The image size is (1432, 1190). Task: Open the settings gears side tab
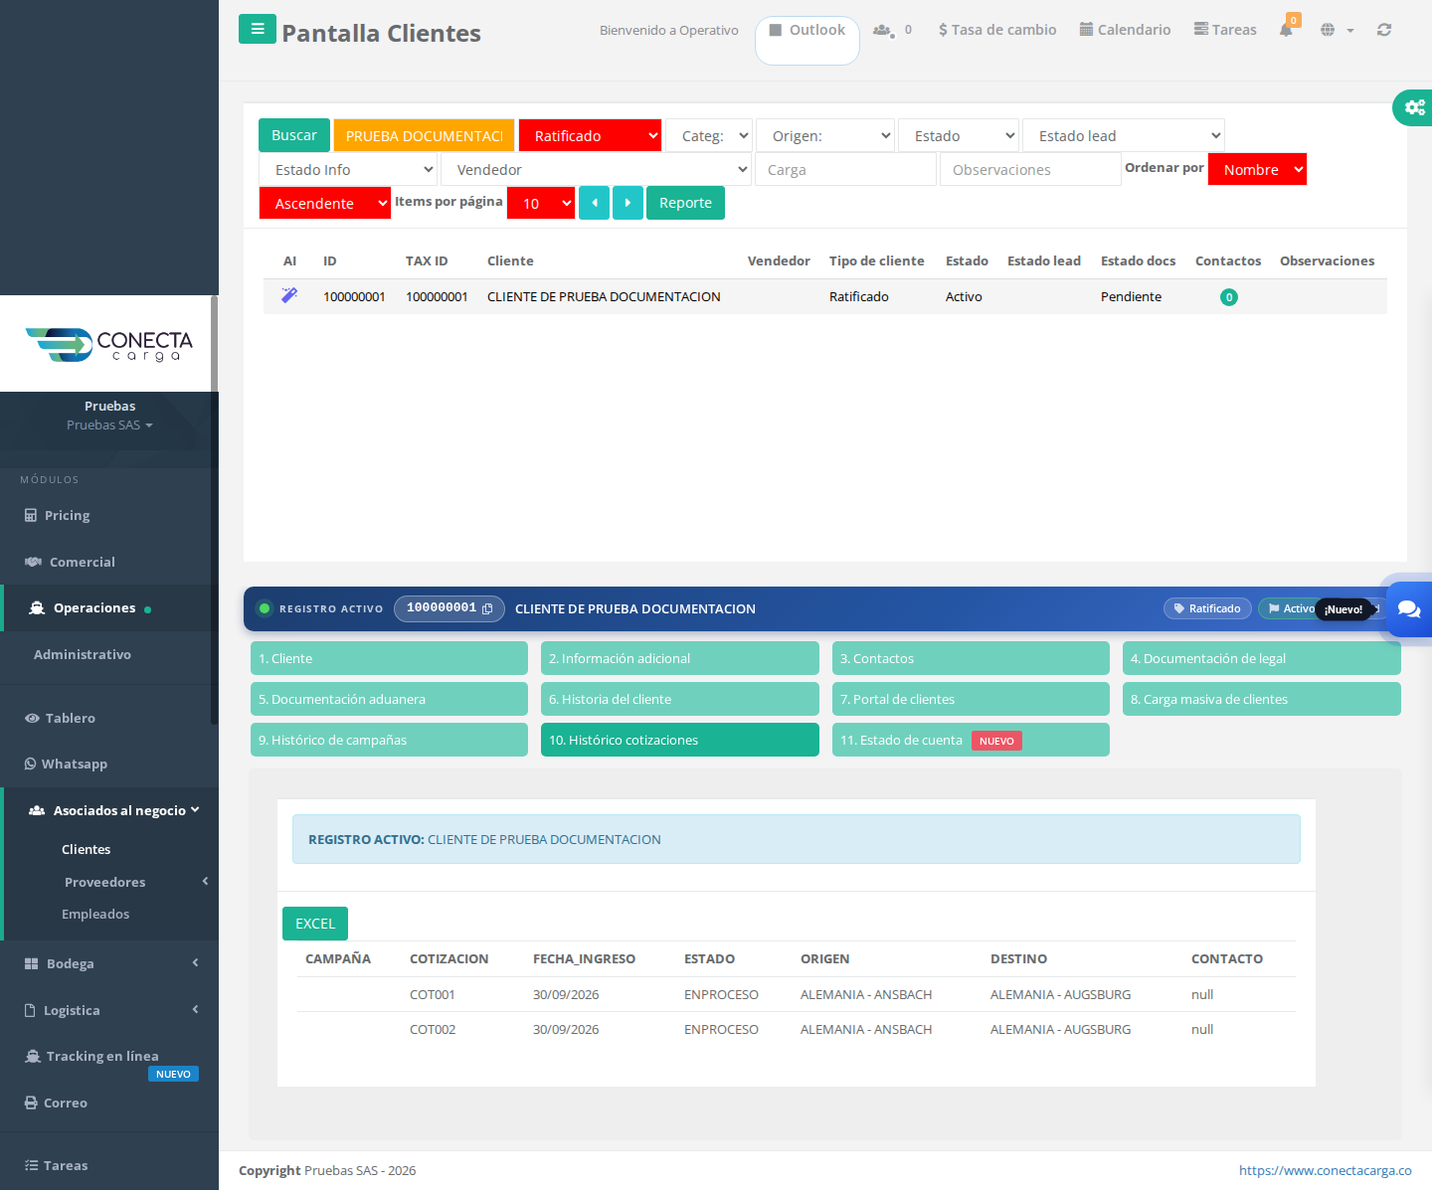pyautogui.click(x=1414, y=106)
